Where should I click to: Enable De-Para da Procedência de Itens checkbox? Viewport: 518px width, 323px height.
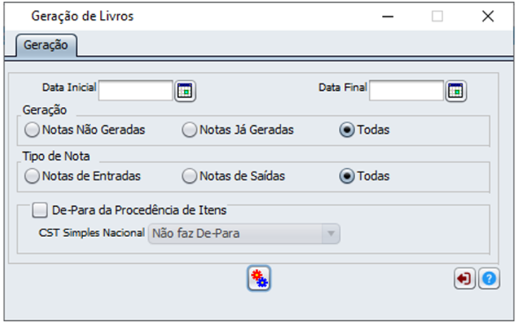(x=39, y=210)
